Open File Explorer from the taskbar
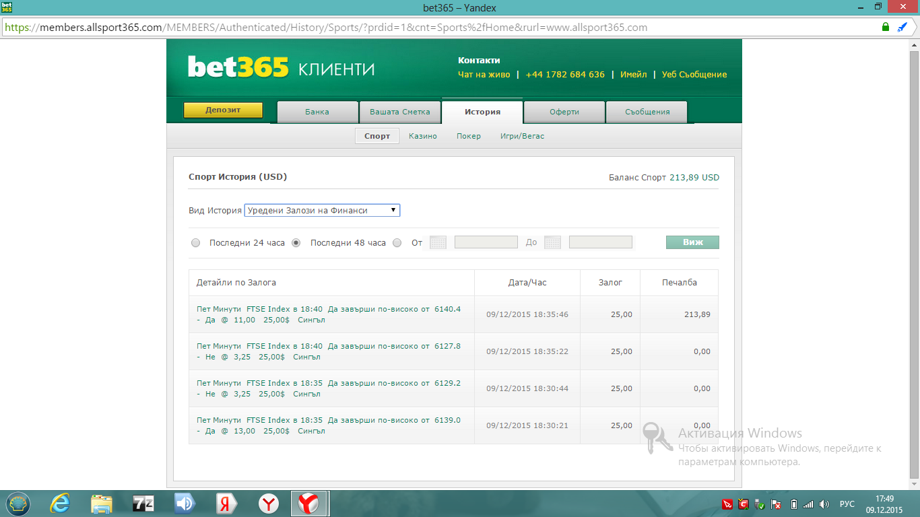The height and width of the screenshot is (517, 920). [102, 504]
